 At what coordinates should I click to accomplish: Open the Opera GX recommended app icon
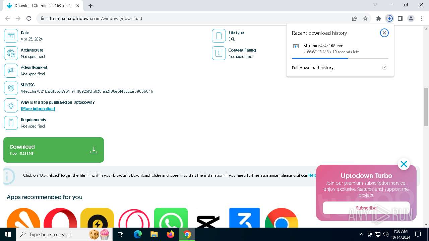134,218
